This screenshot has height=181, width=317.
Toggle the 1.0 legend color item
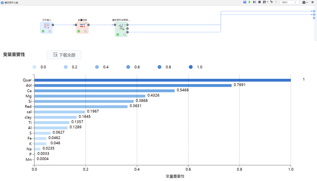coord(191,67)
